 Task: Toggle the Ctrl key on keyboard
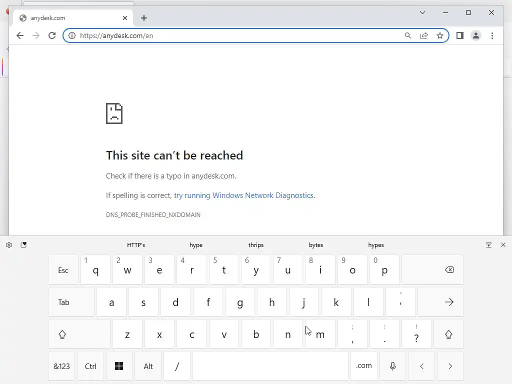[90, 366]
